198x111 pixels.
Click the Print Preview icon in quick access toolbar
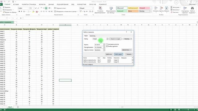[x=13, y=2]
